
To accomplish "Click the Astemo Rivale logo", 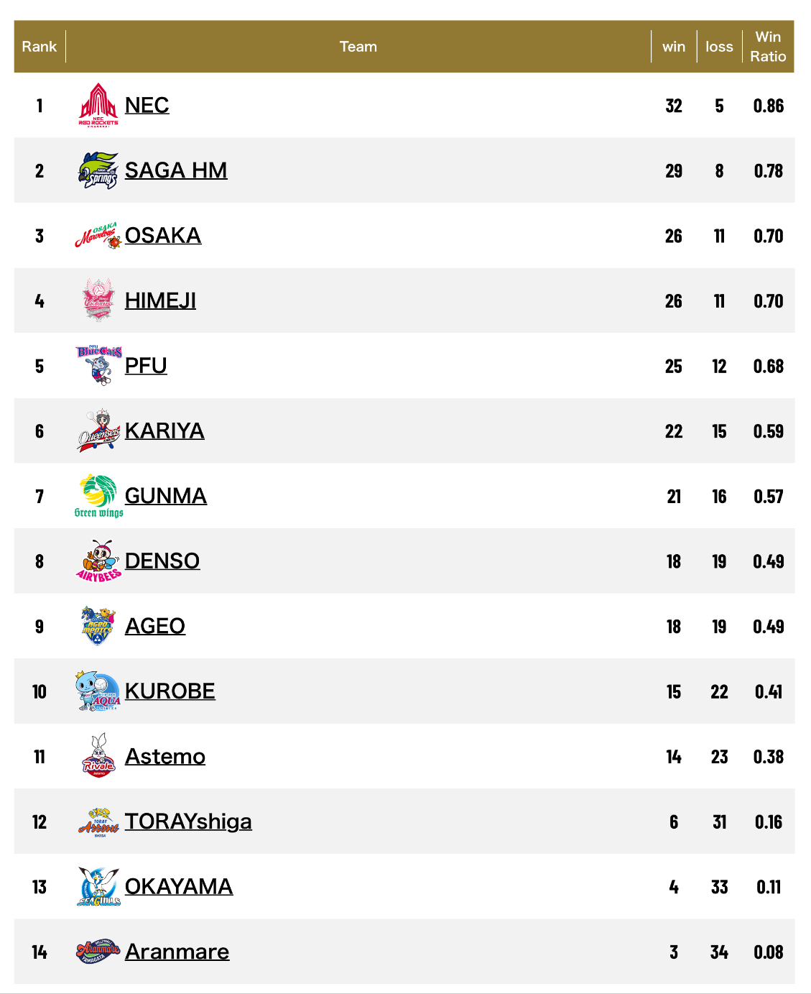I will [98, 756].
